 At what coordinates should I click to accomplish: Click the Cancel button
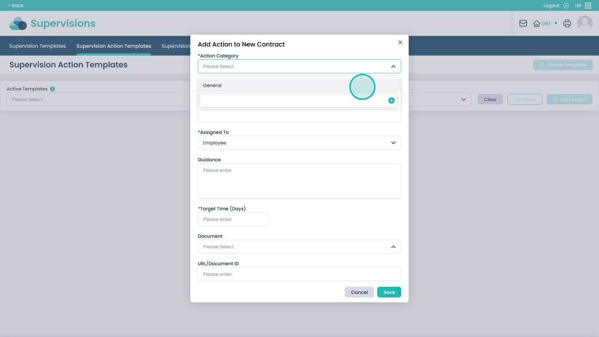(x=359, y=292)
